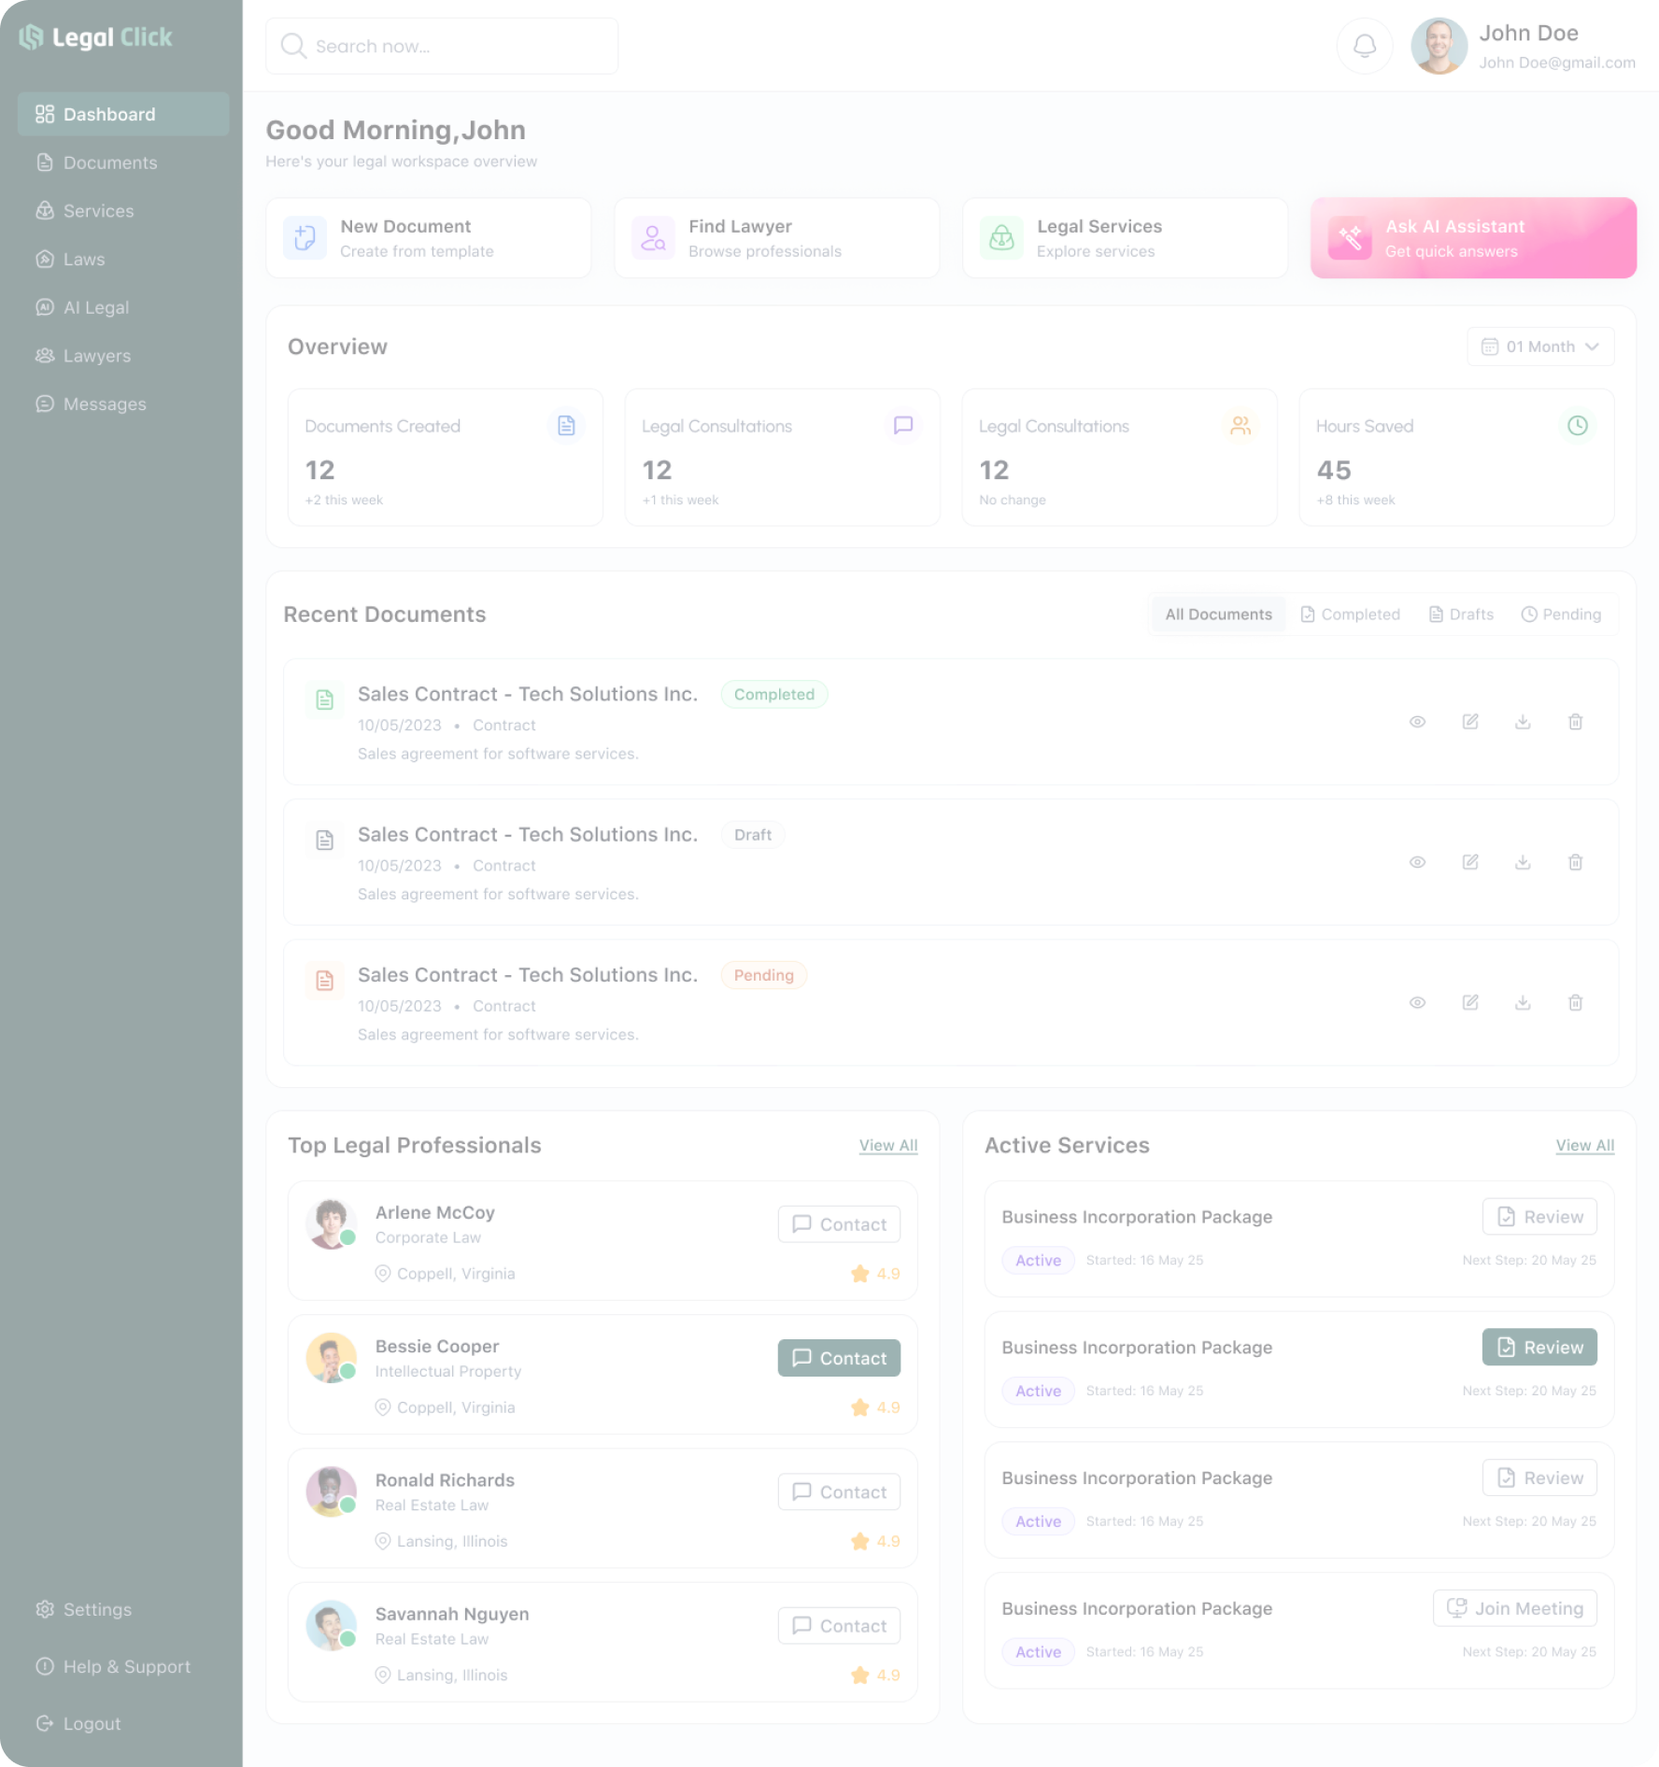Delete the pending Sales Contract document
The image size is (1659, 1767).
[1575, 1002]
